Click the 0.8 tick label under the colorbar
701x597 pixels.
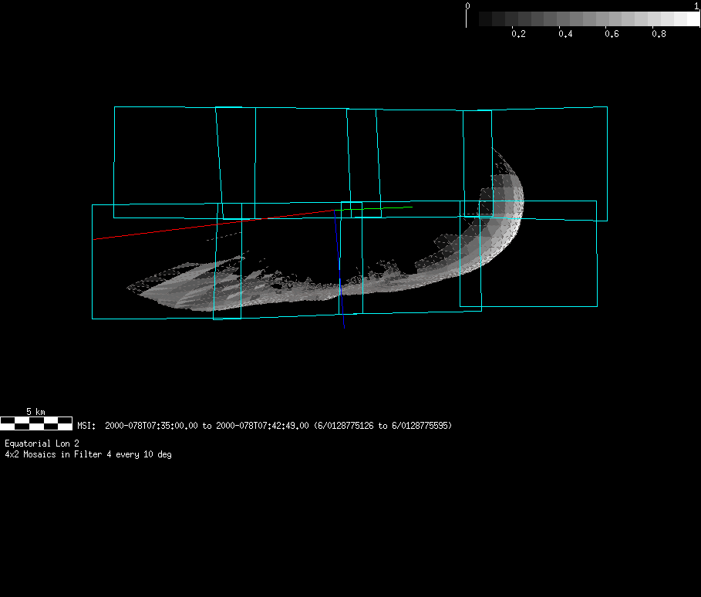659,35
